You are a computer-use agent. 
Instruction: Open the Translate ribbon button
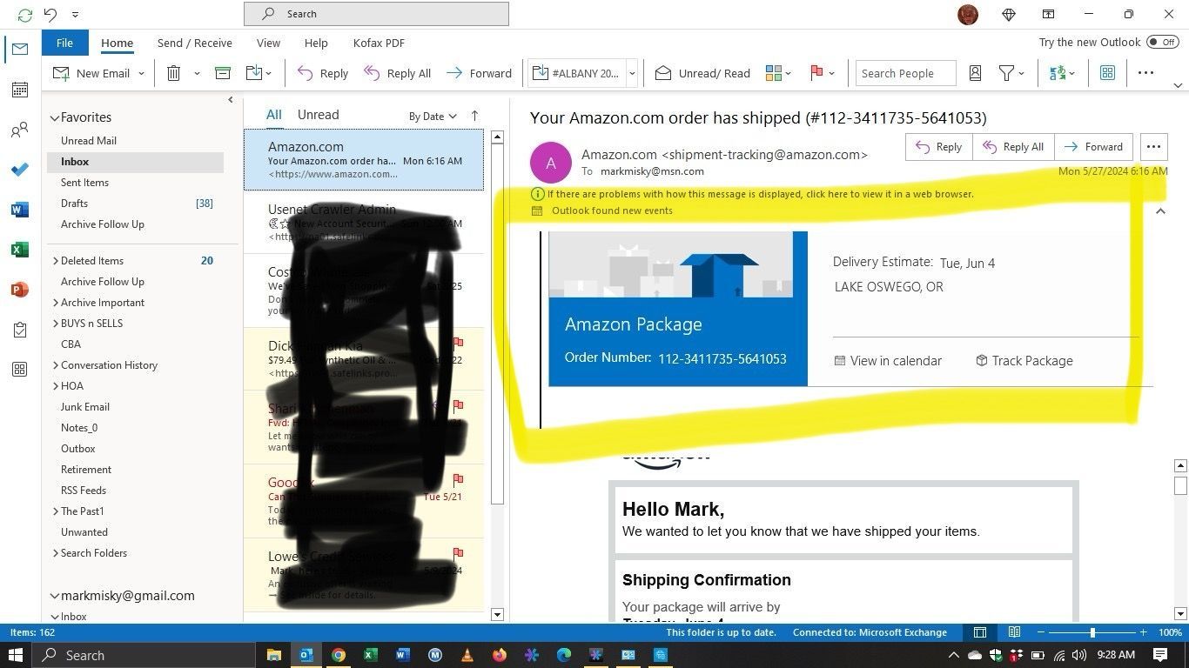pos(1058,73)
